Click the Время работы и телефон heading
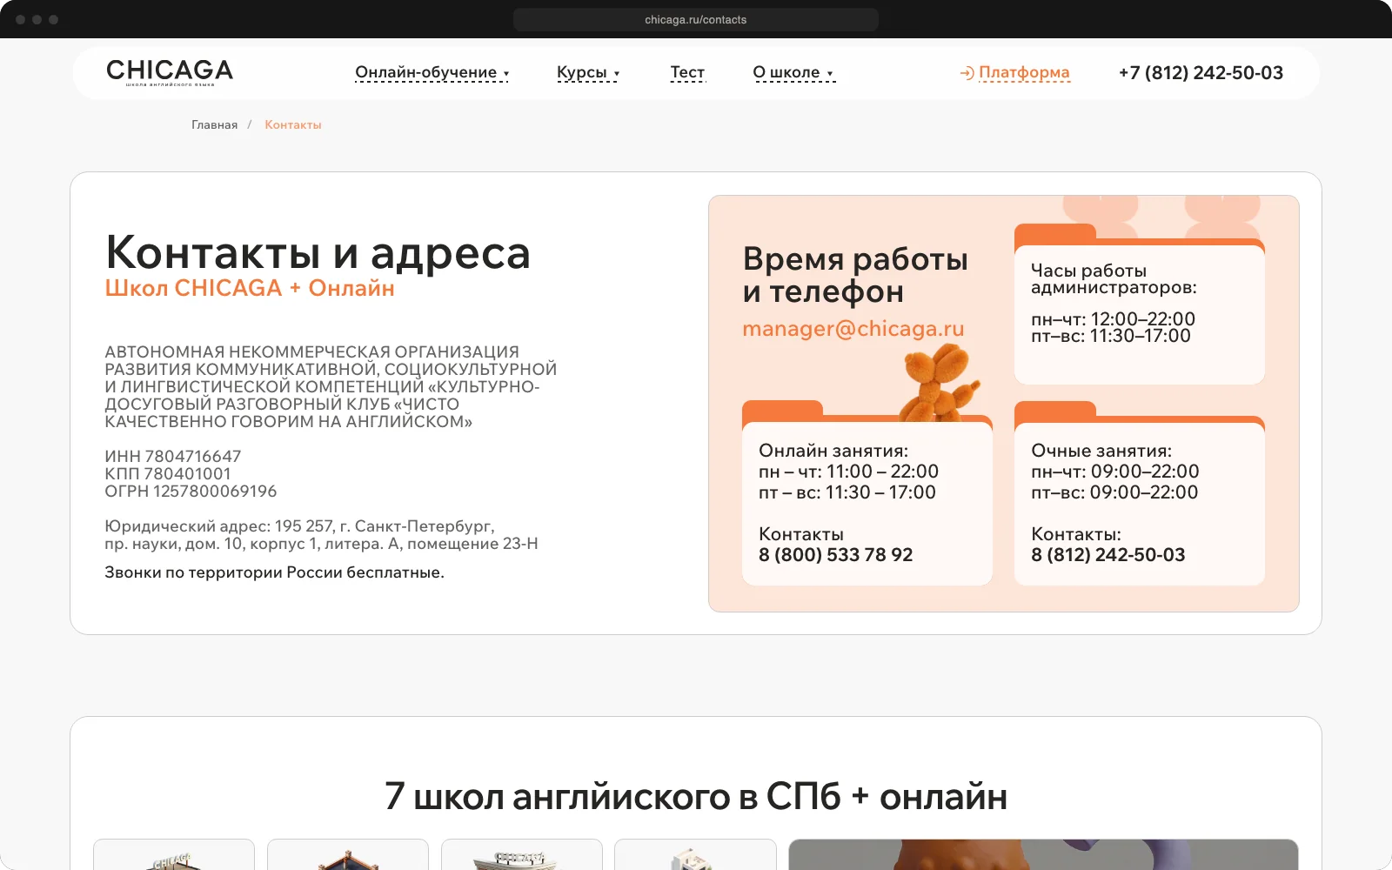The height and width of the screenshot is (870, 1392). 855,275
